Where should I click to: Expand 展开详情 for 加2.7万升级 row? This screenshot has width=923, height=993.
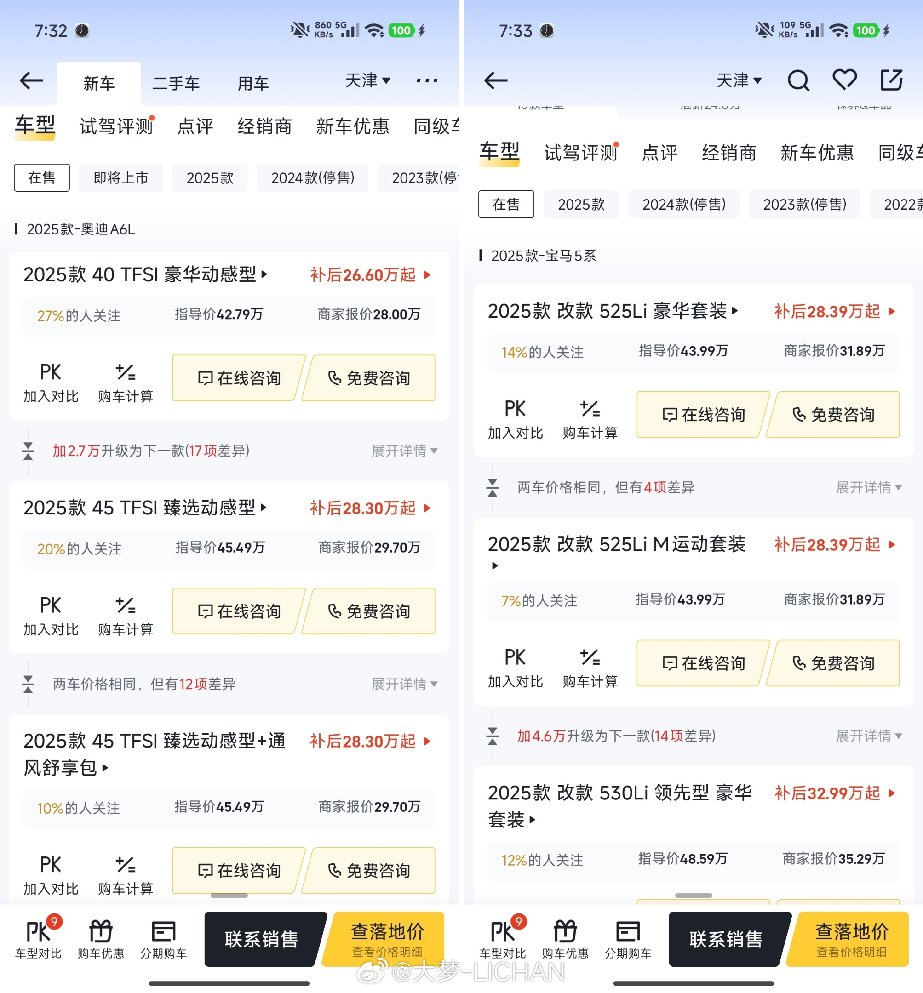[x=405, y=451]
